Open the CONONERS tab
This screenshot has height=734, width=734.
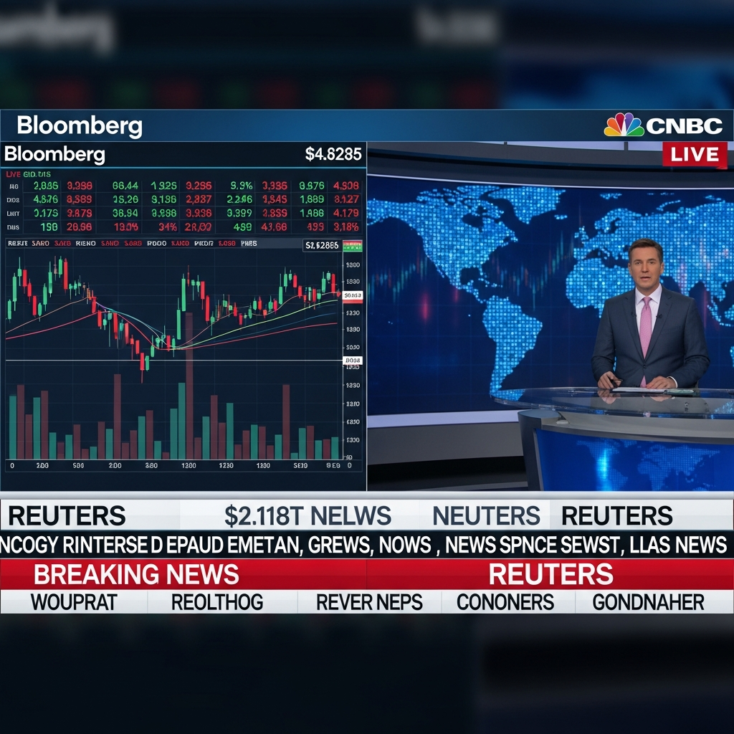point(505,602)
